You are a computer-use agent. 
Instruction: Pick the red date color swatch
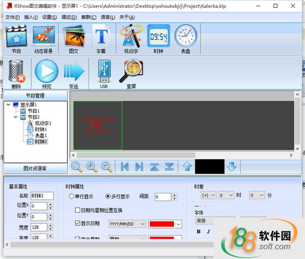(165, 224)
